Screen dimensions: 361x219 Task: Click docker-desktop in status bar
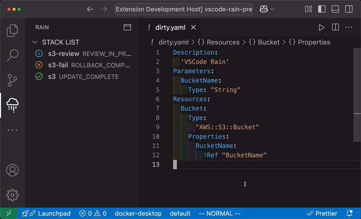138,213
